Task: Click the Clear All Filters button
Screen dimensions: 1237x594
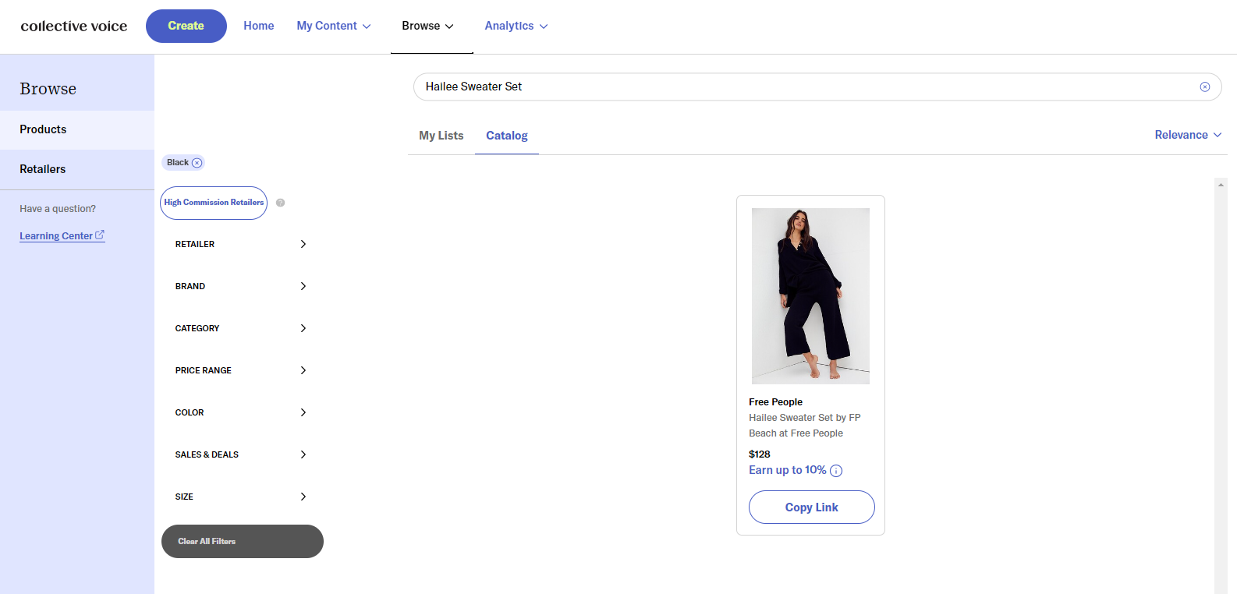Action: coord(243,542)
